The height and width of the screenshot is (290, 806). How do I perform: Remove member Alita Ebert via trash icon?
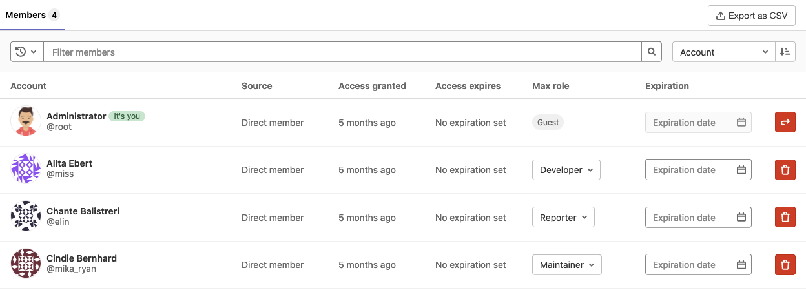pyautogui.click(x=785, y=170)
